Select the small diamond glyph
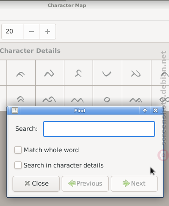Image resolution: width=169 pixels, height=206 pixels. tap(107, 96)
